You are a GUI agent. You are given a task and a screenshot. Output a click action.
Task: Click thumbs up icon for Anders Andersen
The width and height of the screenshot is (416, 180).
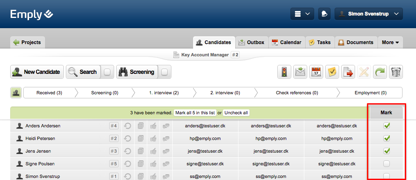tap(153, 126)
